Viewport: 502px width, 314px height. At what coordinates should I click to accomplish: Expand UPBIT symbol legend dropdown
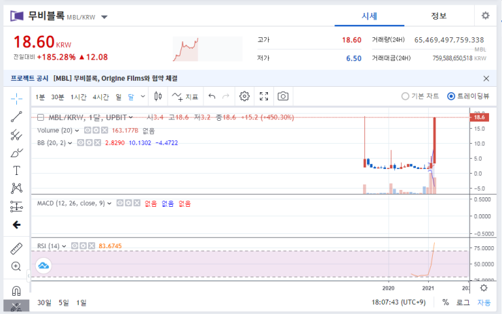tap(131, 117)
